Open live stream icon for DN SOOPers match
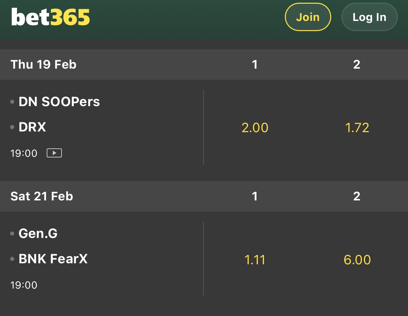The height and width of the screenshot is (316, 408). 54,153
